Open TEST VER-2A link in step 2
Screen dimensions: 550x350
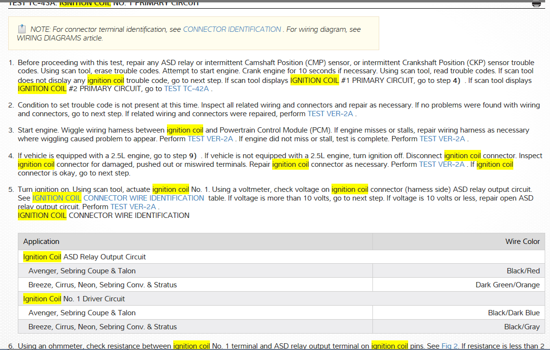point(330,114)
